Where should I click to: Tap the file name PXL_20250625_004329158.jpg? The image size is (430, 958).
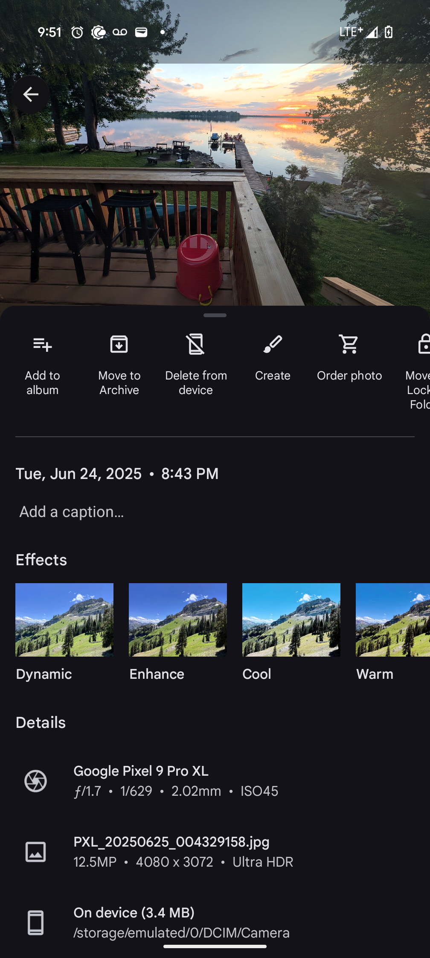pos(171,842)
